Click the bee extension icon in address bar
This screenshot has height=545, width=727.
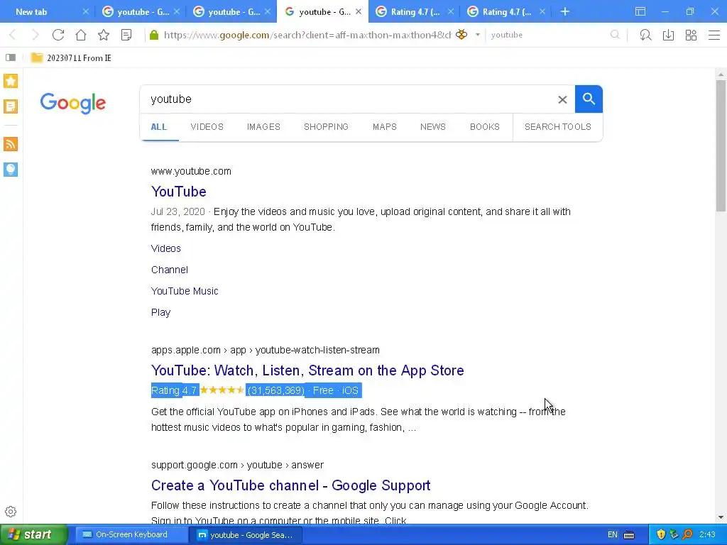461,34
